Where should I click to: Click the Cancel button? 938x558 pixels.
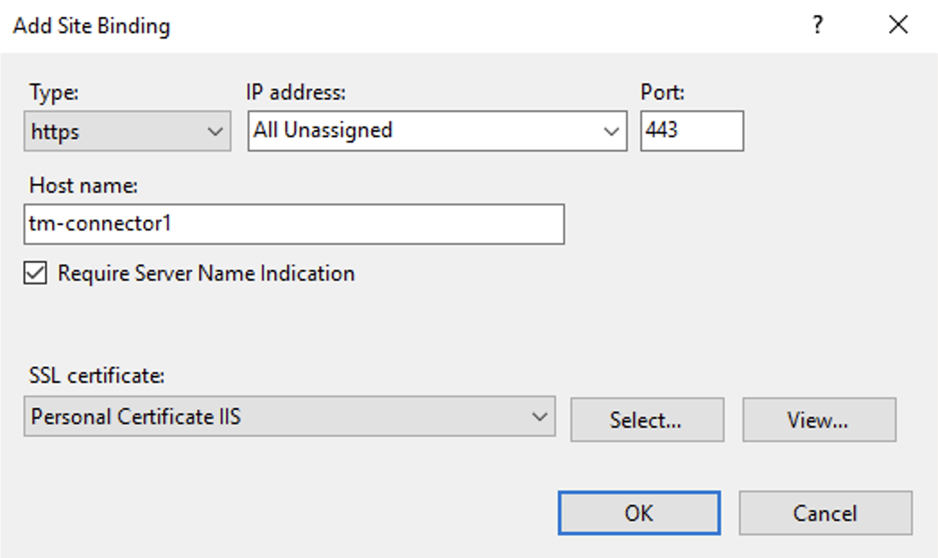point(826,512)
